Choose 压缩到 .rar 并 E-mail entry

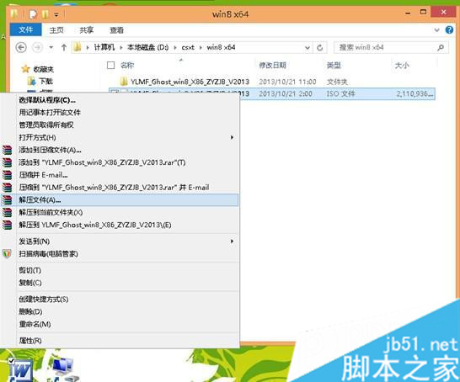pos(114,187)
